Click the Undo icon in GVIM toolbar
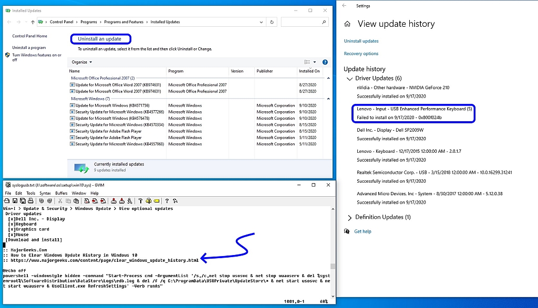The image size is (538, 308). click(41, 201)
